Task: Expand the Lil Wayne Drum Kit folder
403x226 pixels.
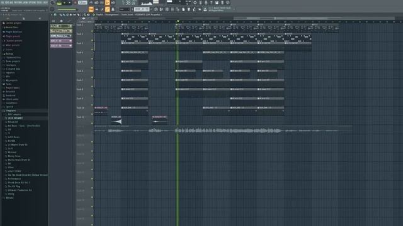Action: (x=18, y=144)
